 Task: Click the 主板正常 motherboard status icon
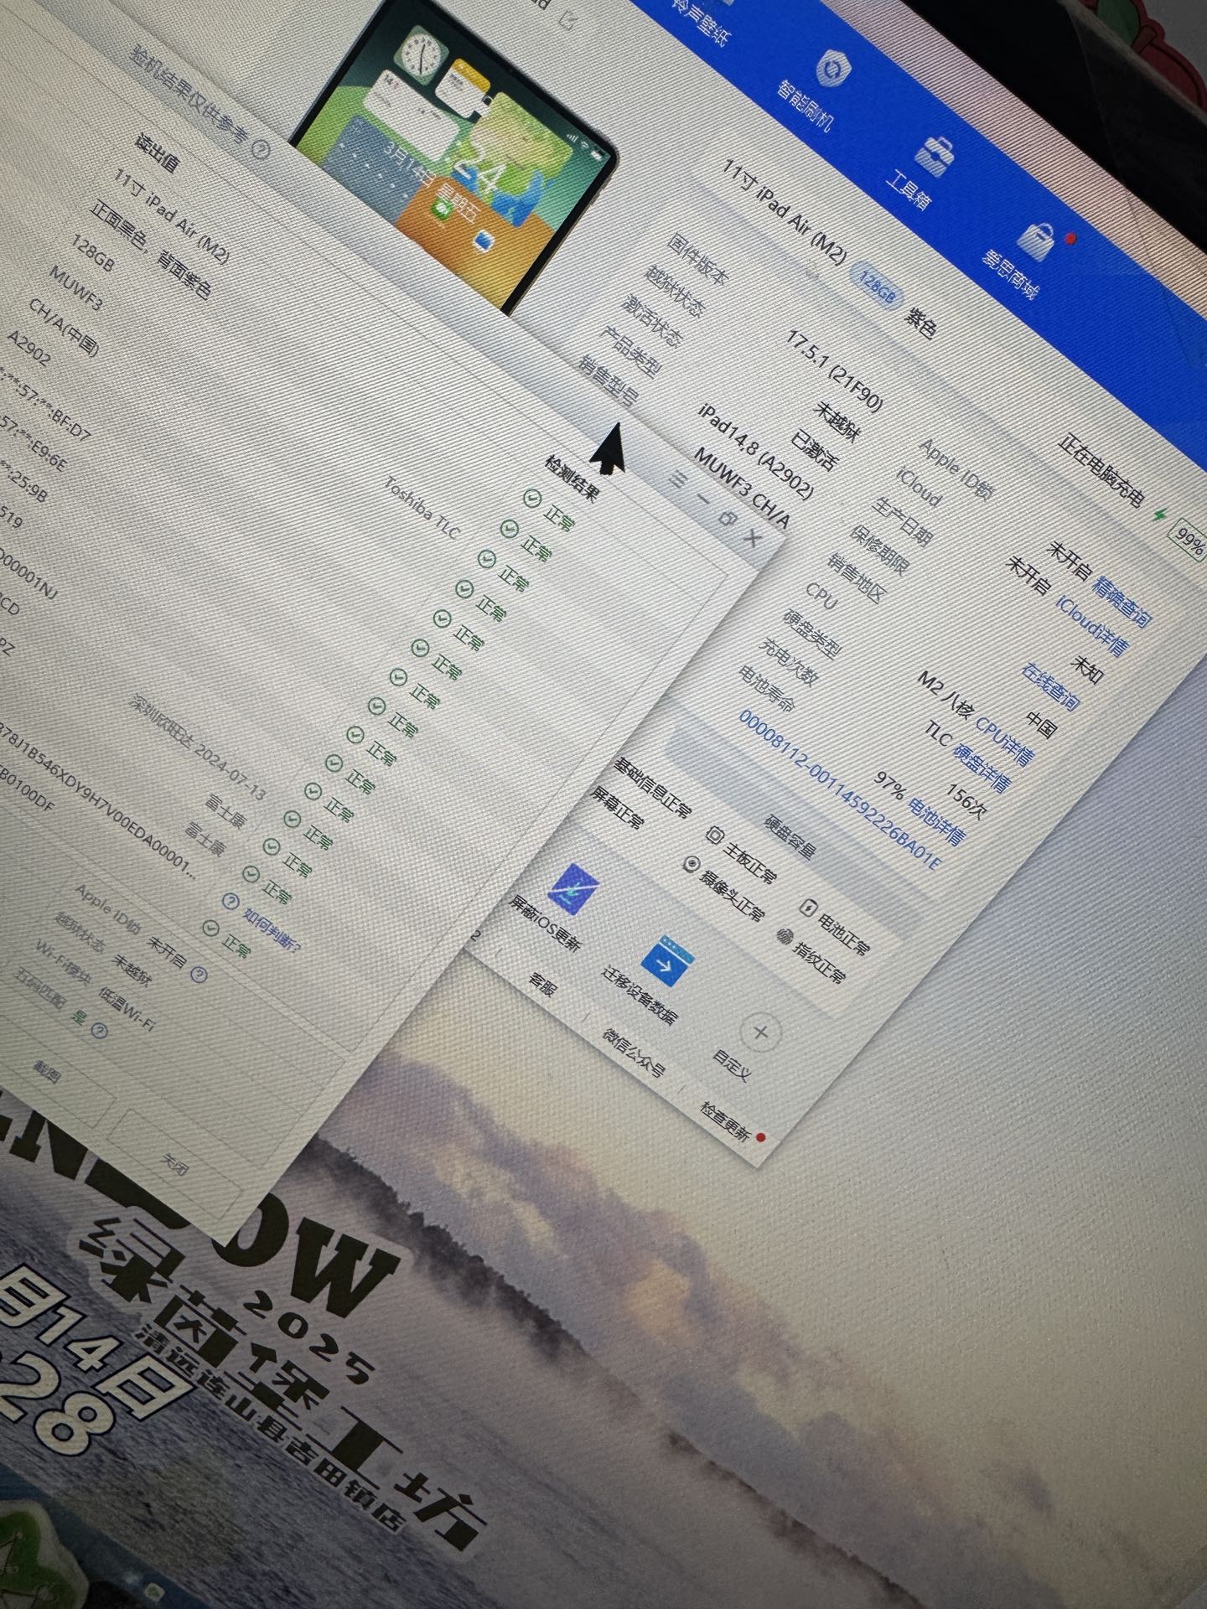tap(716, 836)
